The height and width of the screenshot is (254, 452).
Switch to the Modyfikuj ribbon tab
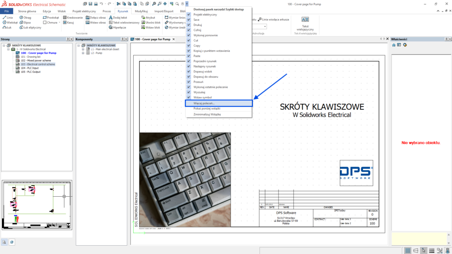[x=141, y=11]
